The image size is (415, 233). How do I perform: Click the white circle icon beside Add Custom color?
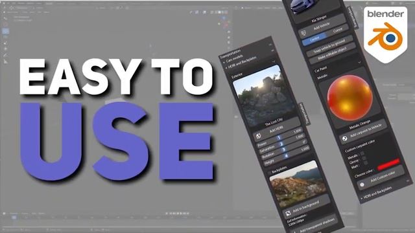click(362, 184)
